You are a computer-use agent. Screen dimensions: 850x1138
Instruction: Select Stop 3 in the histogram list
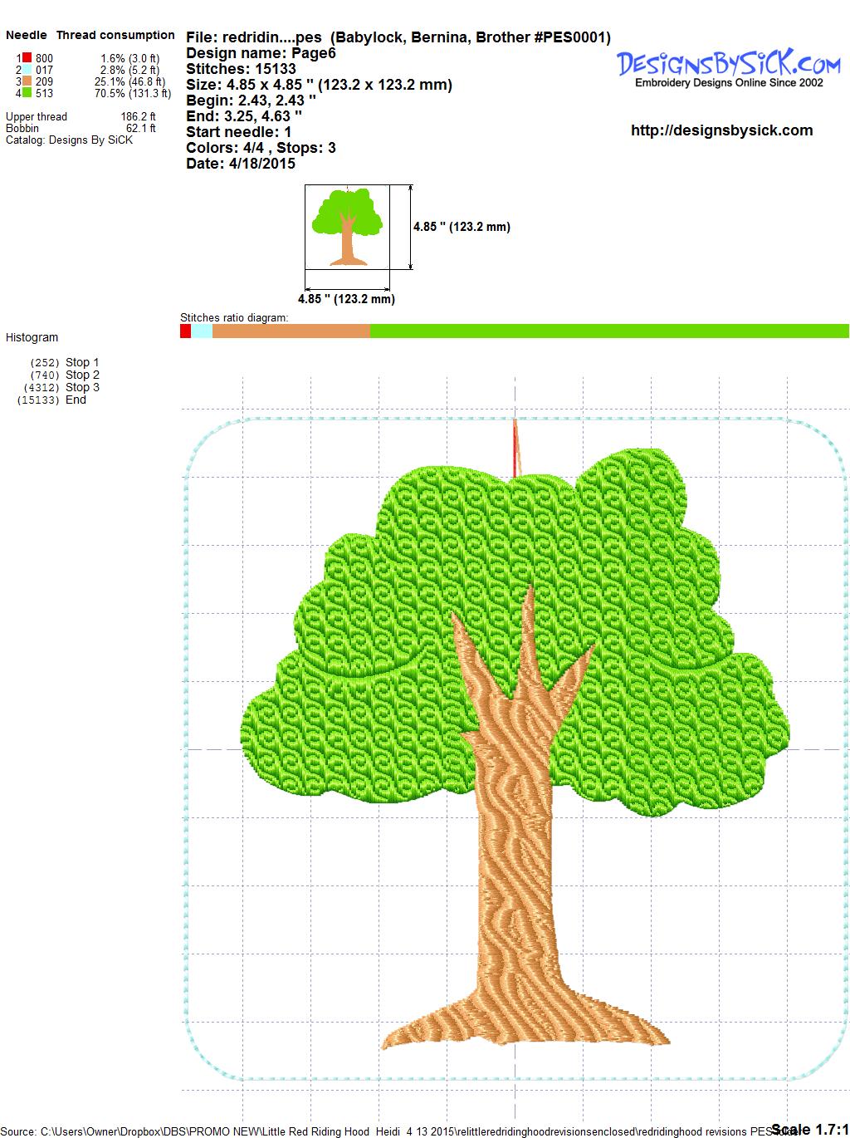[x=82, y=387]
